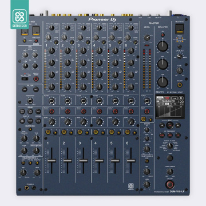Screen dimensions: 206x206
Task: Click the FX frequency LOW button
Action: coord(162,135)
